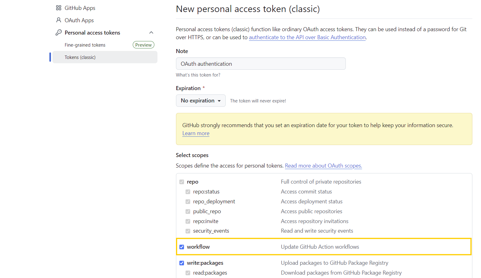Select Tokens (classic) sidebar item
The height and width of the screenshot is (278, 481).
(80, 57)
